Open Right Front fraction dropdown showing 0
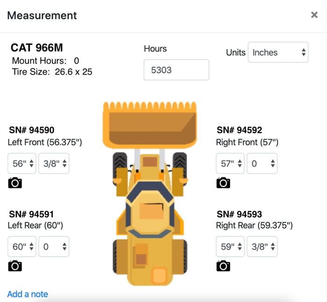 click(262, 164)
